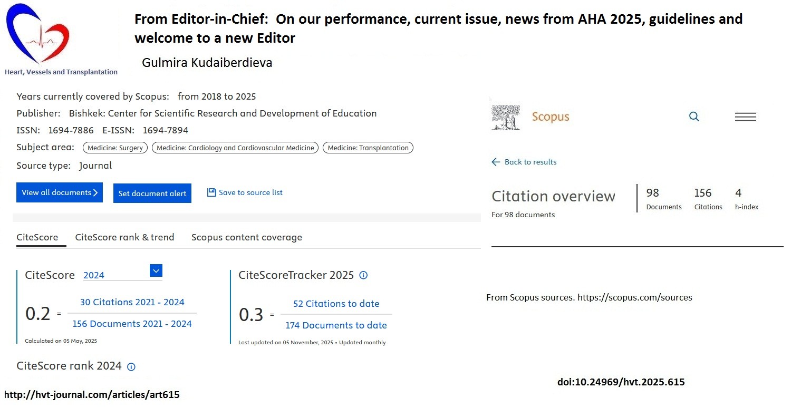Open the Scopus content coverage tab
791x407 pixels.
tap(246, 237)
